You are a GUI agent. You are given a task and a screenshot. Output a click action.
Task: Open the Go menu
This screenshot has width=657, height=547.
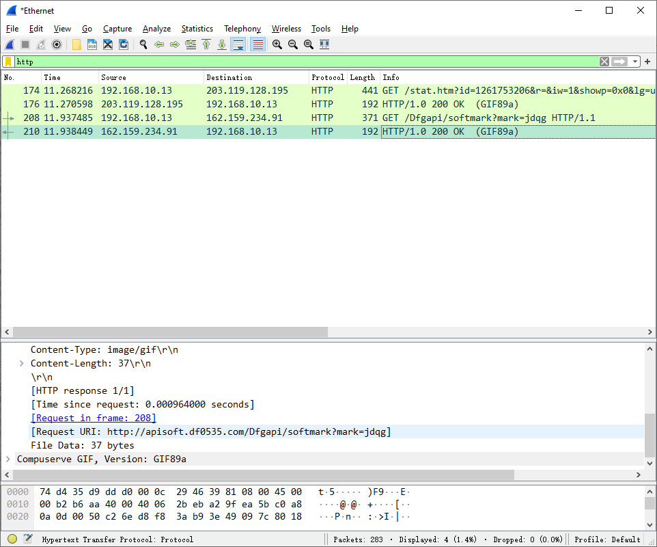(x=87, y=29)
